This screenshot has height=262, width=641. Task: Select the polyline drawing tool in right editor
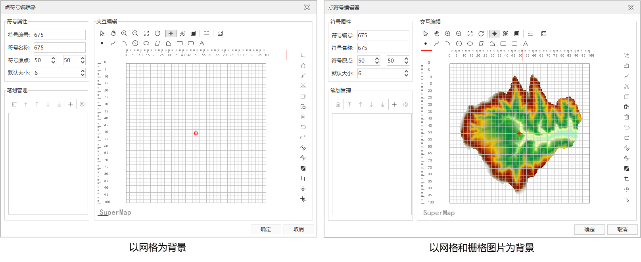click(x=437, y=44)
